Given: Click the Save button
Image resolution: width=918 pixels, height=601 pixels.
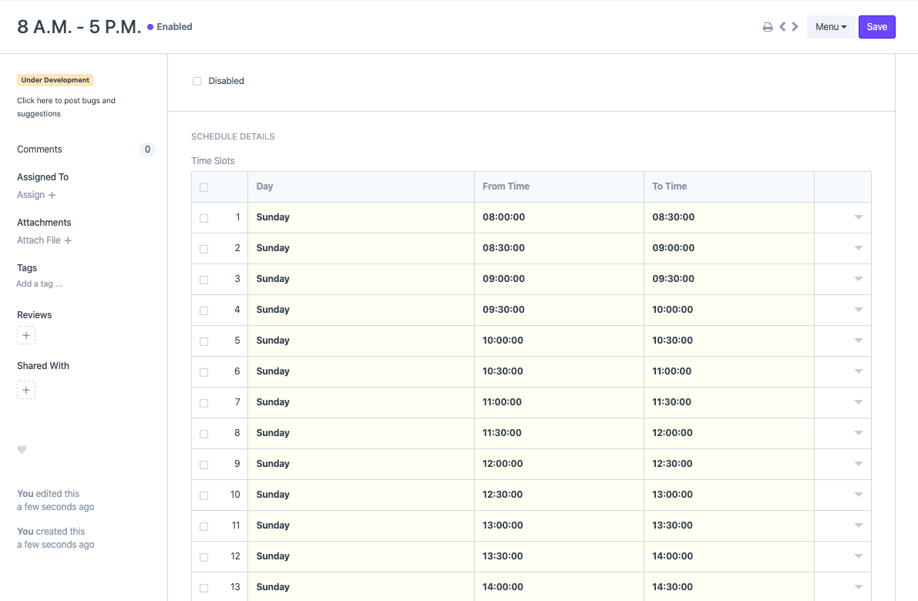Looking at the screenshot, I should click(877, 26).
